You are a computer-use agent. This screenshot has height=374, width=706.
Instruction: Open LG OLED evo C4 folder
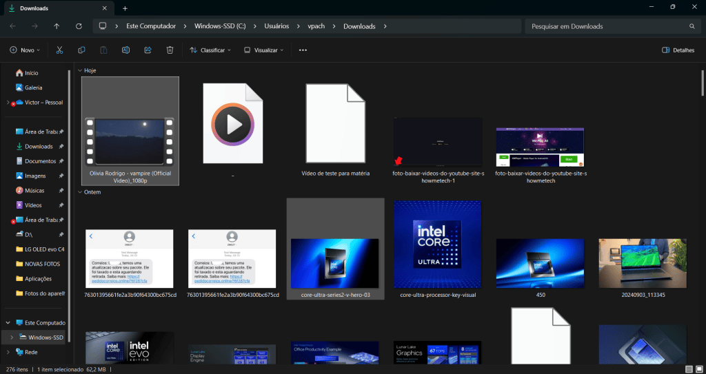click(x=40, y=249)
